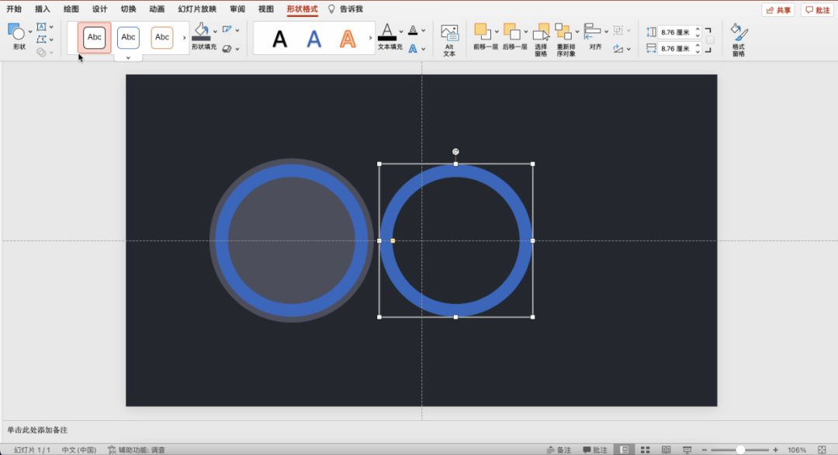Click the Send Backward (后移一层) icon
Viewport: 838px width, 455px height.
pos(511,32)
